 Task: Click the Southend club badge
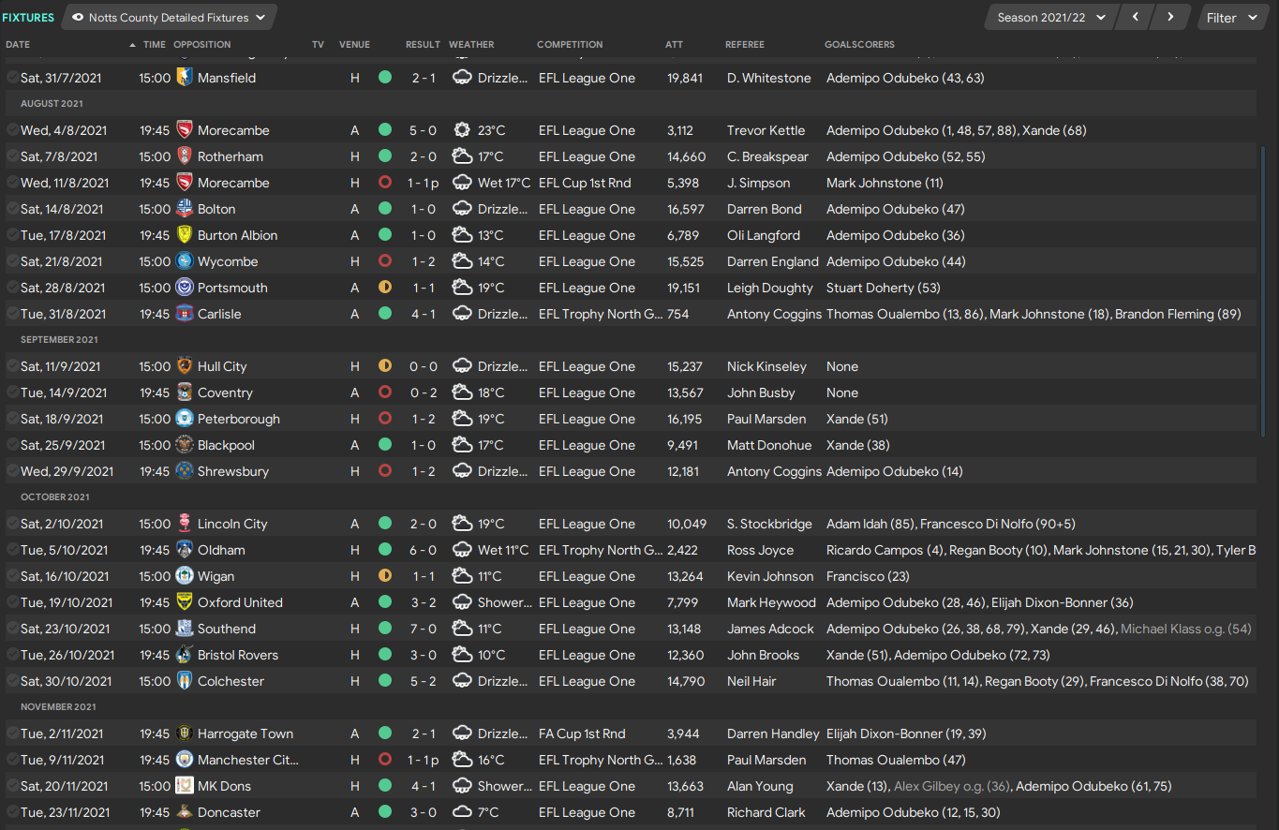(185, 629)
